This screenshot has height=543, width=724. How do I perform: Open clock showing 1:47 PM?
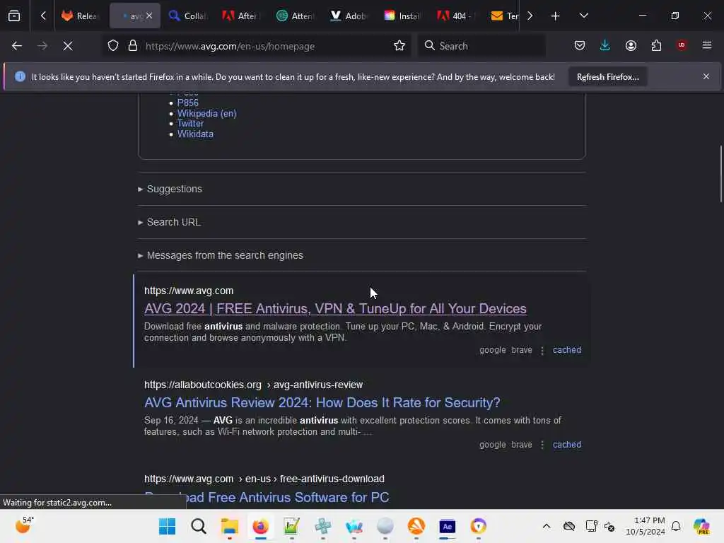coord(646,526)
